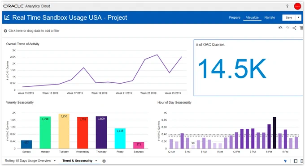
Task: Click the '# of OAC Queries' tile title
Action: [210, 45]
